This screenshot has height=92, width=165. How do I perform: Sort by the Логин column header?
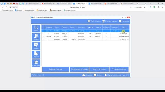pos(57,27)
